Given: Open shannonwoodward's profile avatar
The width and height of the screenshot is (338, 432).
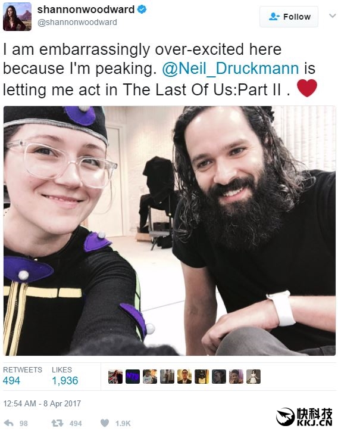Looking at the screenshot, I should [x=17, y=17].
